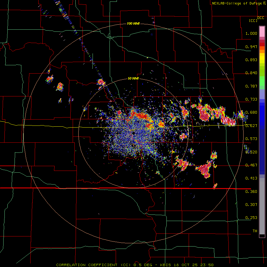The width and height of the screenshot is (267, 267).
Task: Select the 0.307 scale label
Action: (251, 205)
